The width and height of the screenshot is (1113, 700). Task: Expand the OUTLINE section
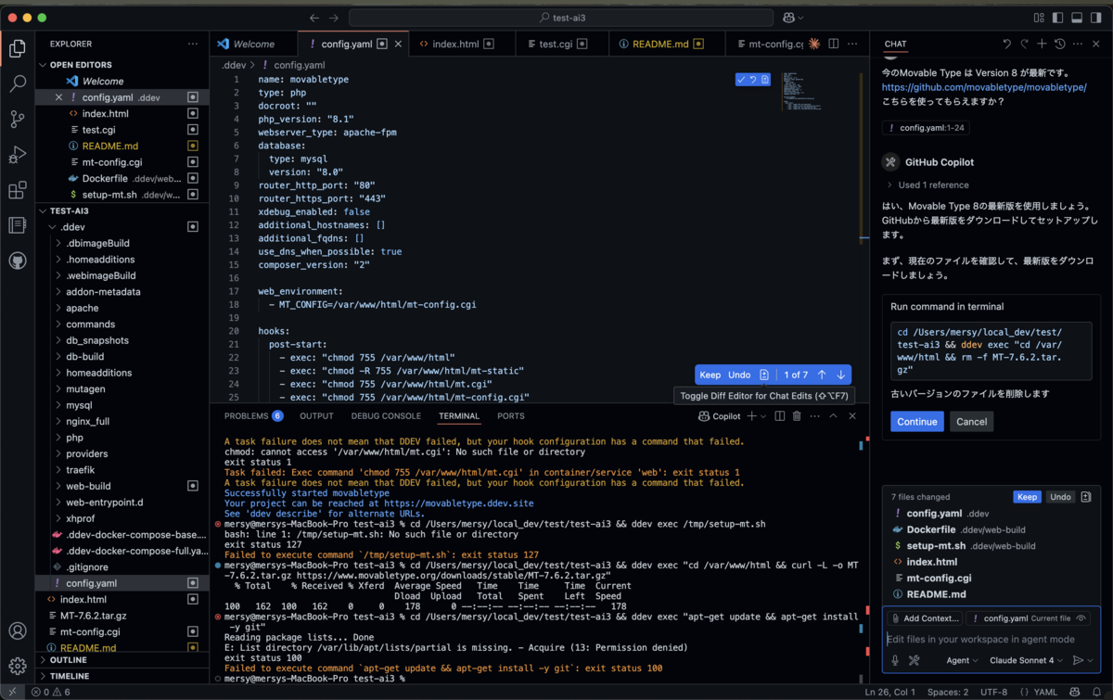(69, 660)
